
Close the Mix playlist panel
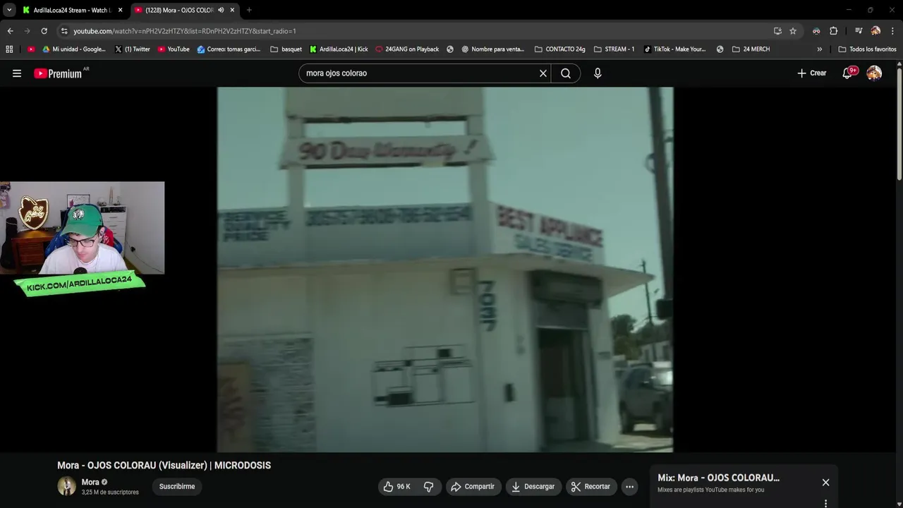(825, 483)
